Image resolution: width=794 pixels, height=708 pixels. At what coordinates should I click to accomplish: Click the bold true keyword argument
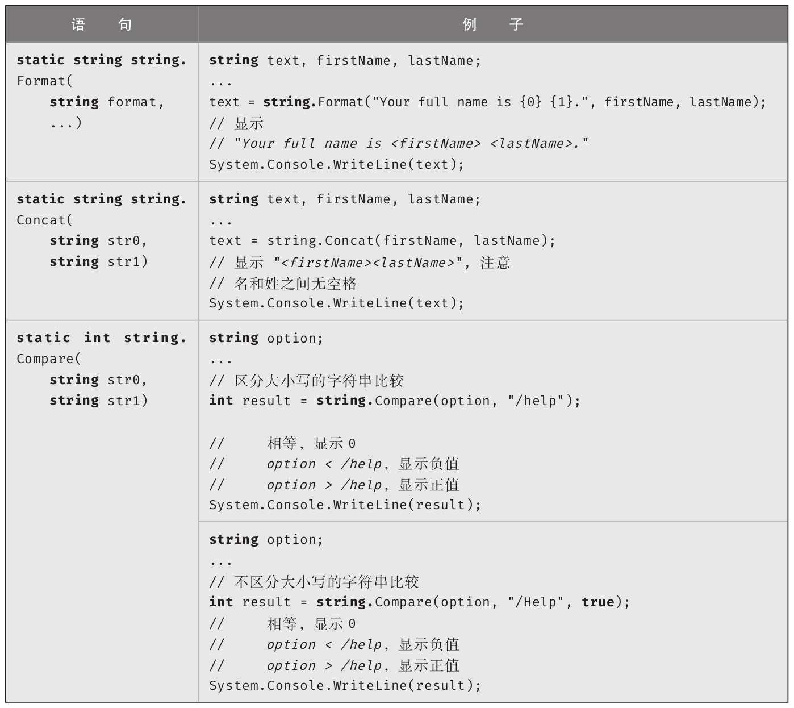[597, 602]
